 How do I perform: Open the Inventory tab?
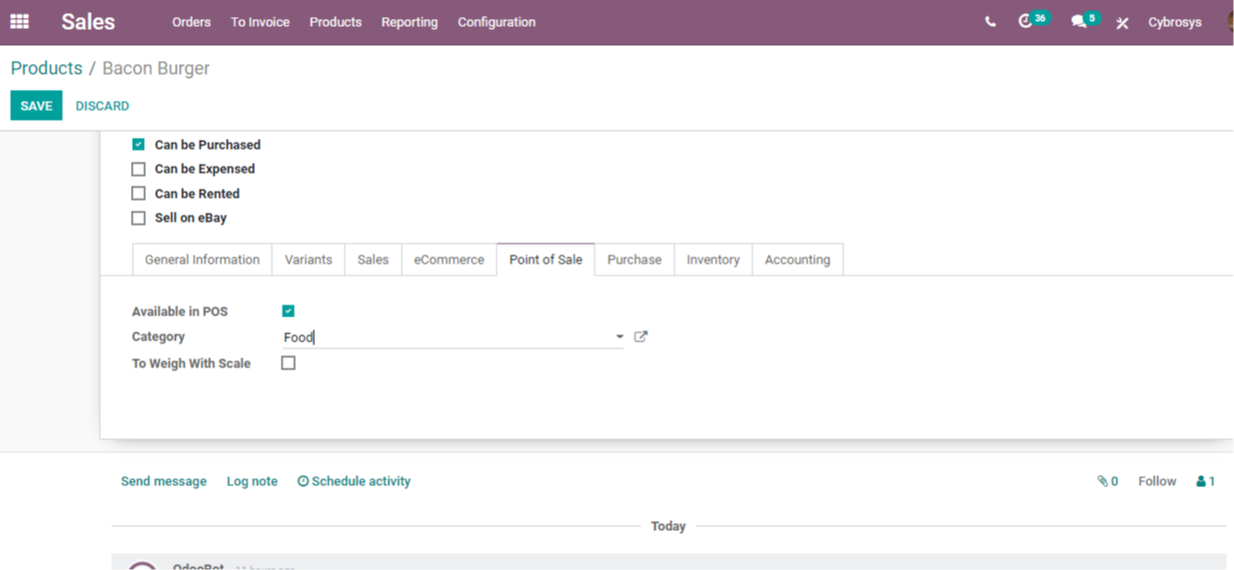point(713,260)
